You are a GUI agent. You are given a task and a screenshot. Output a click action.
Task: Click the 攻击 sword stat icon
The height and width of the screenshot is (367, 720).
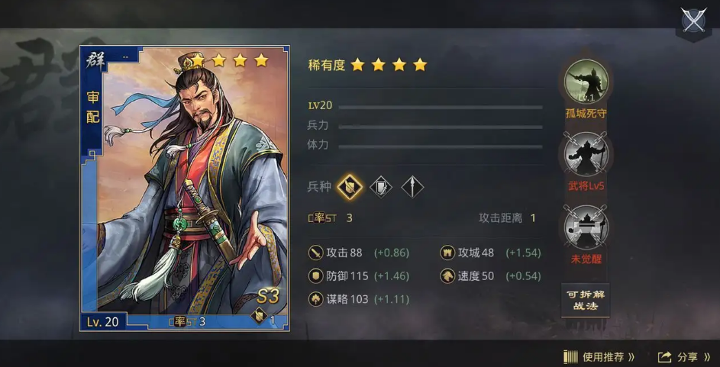(316, 253)
